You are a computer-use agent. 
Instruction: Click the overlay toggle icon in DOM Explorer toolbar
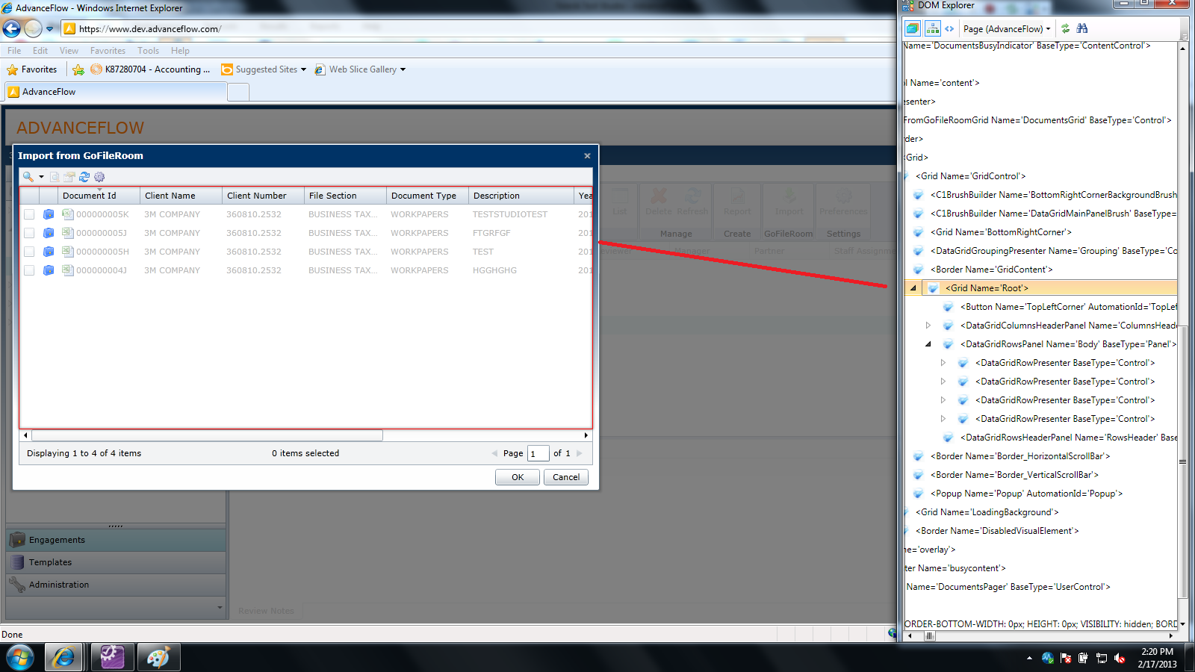point(912,29)
